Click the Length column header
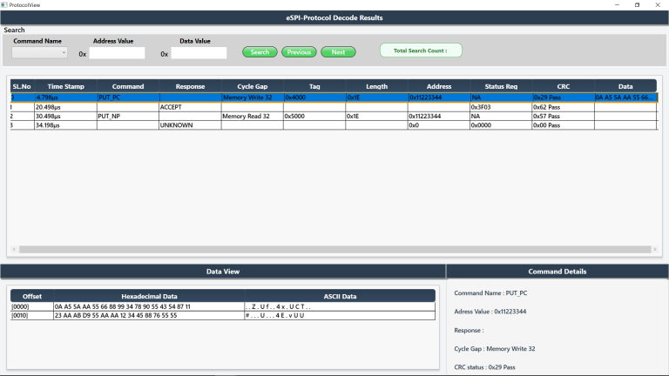This screenshot has width=669, height=376. 376,86
